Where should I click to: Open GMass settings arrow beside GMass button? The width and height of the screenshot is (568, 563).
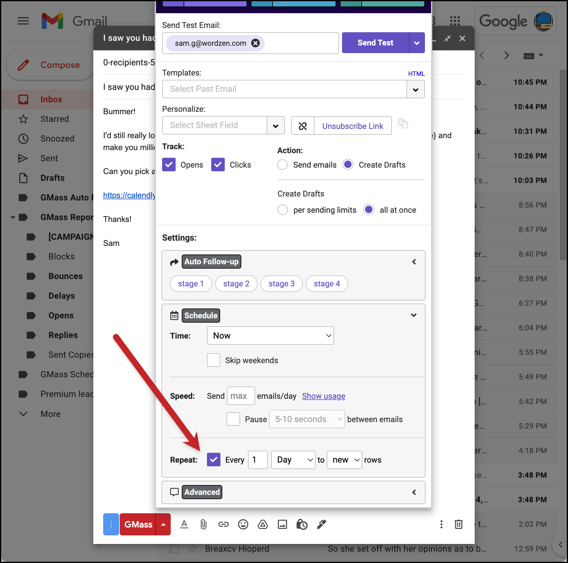[x=163, y=524]
